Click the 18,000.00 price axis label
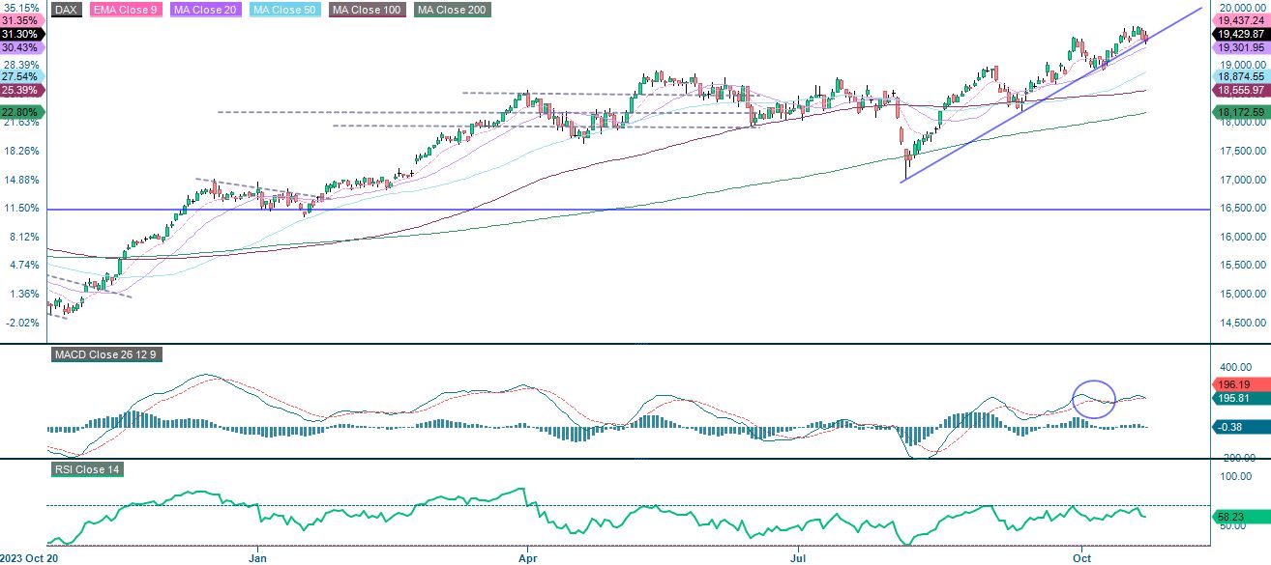 click(x=1242, y=123)
